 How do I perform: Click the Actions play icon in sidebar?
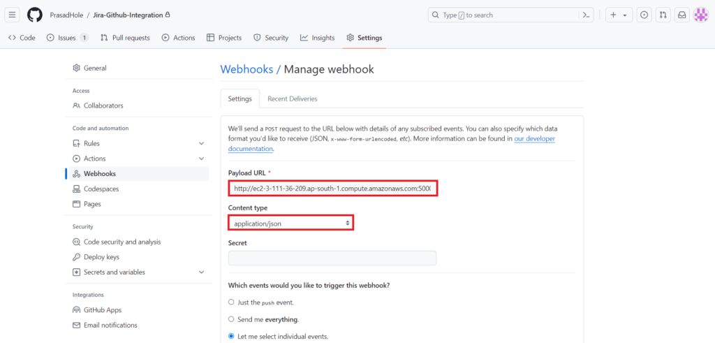[76, 159]
